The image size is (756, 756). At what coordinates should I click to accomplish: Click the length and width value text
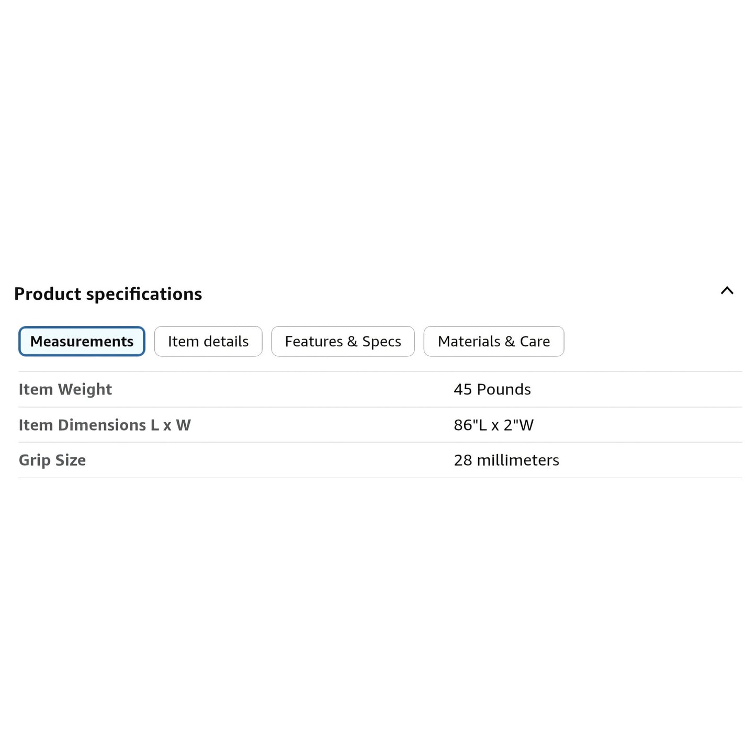click(494, 425)
